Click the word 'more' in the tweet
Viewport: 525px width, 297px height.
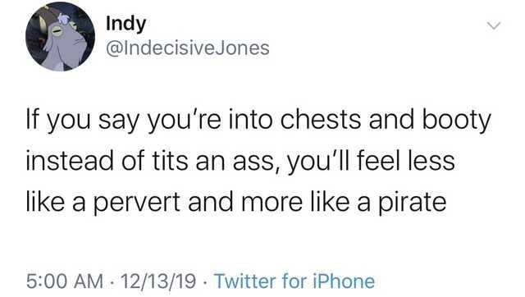[272, 203]
